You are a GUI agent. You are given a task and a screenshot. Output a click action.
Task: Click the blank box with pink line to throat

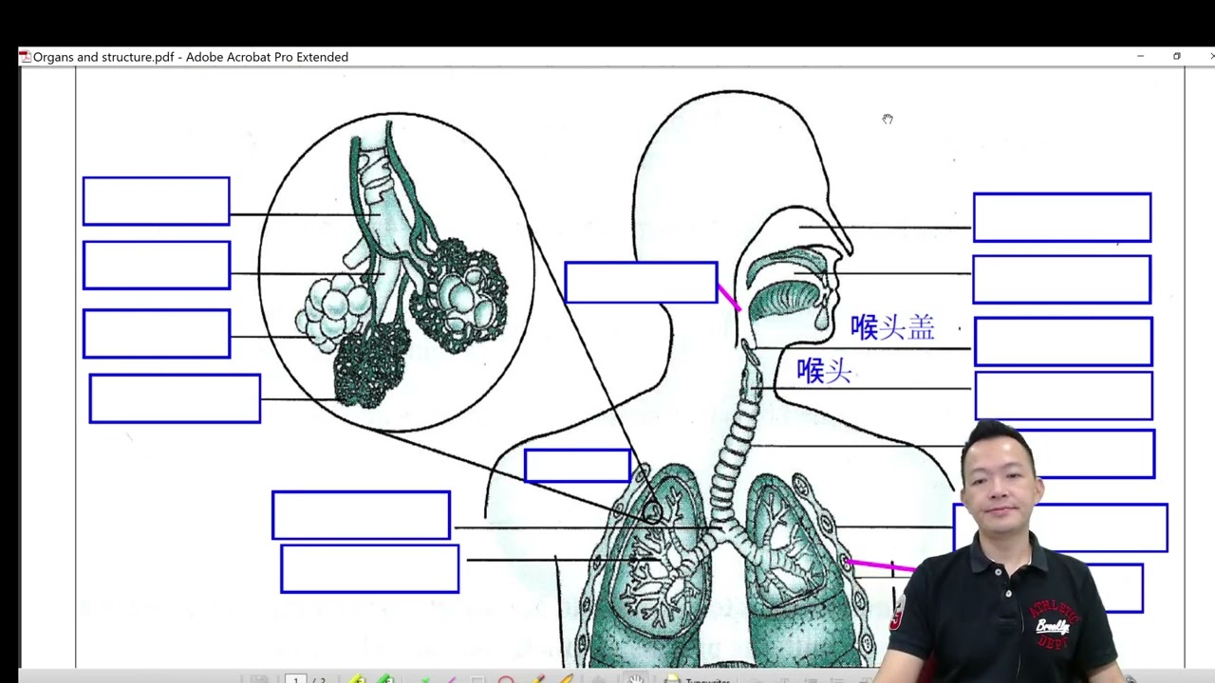[x=641, y=283]
